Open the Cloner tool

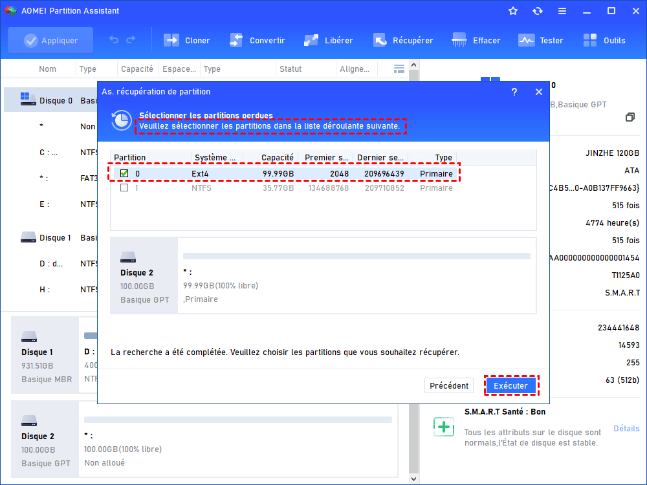187,40
